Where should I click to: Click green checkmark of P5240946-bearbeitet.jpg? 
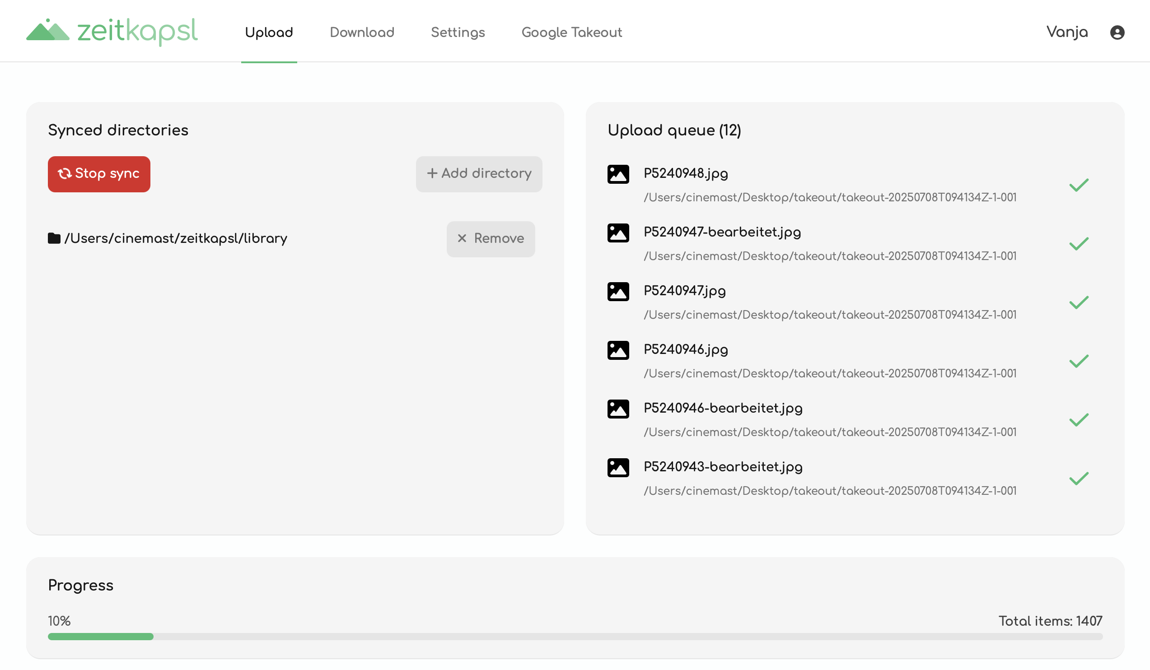click(1079, 419)
